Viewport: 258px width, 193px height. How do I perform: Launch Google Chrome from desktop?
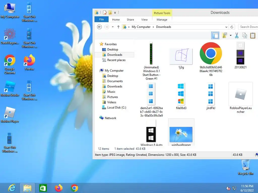tap(10, 64)
